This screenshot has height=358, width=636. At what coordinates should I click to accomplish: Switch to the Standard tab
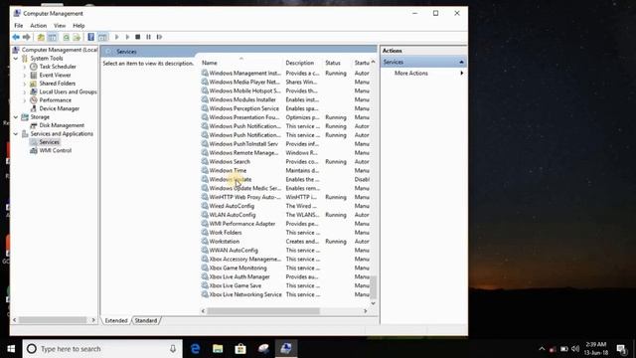(x=146, y=320)
